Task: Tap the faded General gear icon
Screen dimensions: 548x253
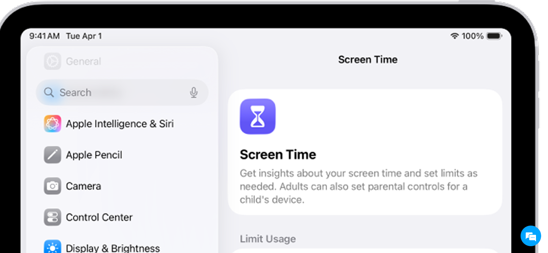Action: click(52, 61)
